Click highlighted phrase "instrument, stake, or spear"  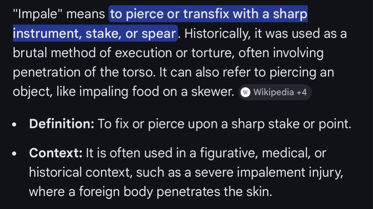point(94,34)
